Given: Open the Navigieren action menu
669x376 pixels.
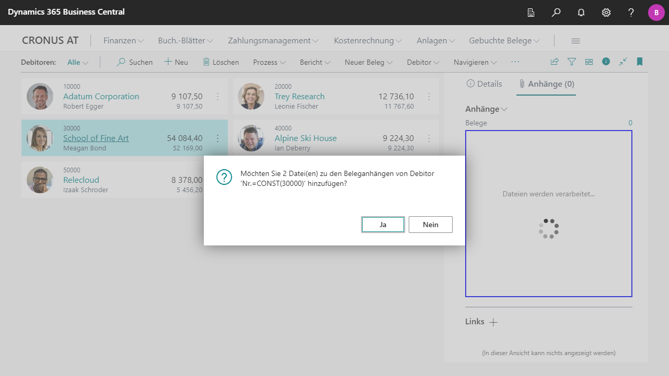Looking at the screenshot, I should pyautogui.click(x=475, y=62).
